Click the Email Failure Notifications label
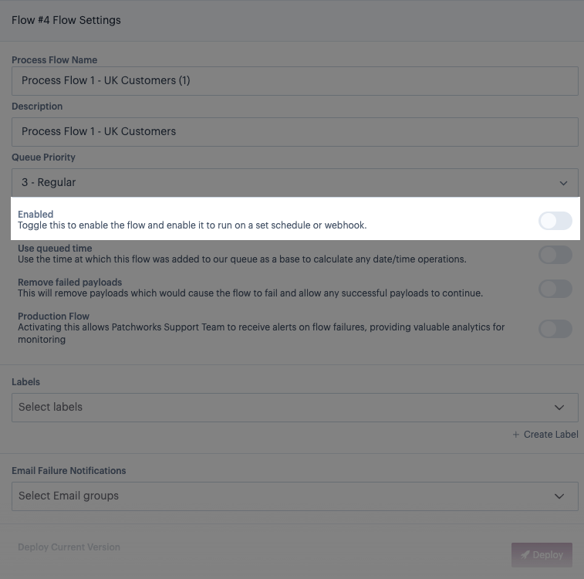Screen dimensions: 584x579 [x=69, y=471]
